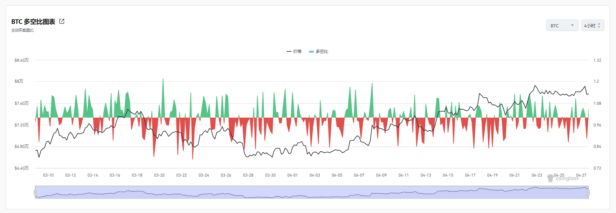The width and height of the screenshot is (616, 213).
Task: Click the price peak near 04-23
Action: click(535, 86)
